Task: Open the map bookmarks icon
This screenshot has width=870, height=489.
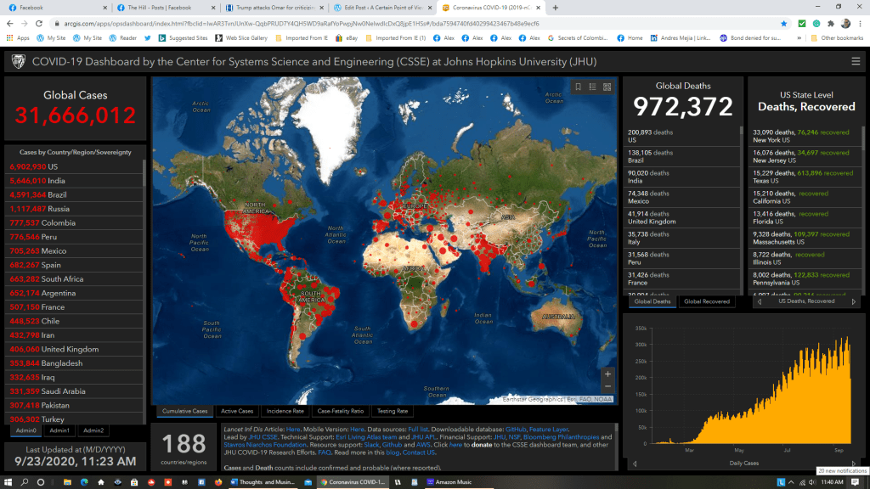Action: click(x=578, y=87)
